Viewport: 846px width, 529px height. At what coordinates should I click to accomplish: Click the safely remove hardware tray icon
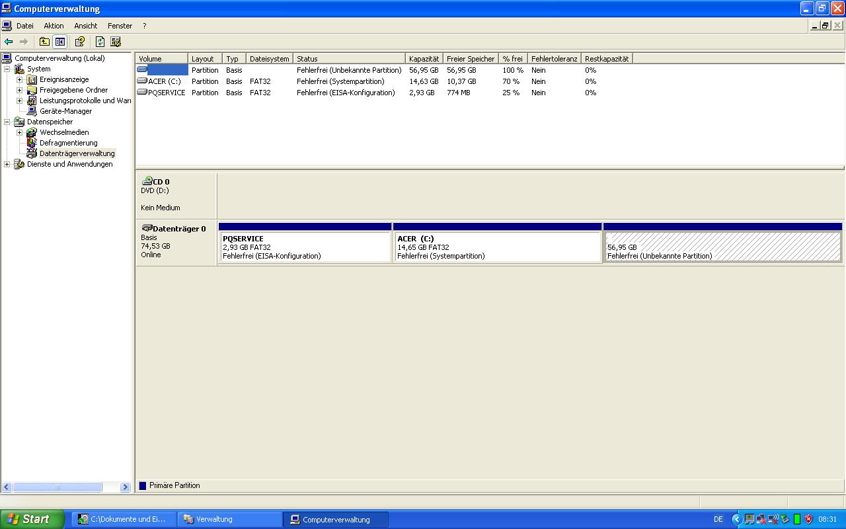pos(785,519)
